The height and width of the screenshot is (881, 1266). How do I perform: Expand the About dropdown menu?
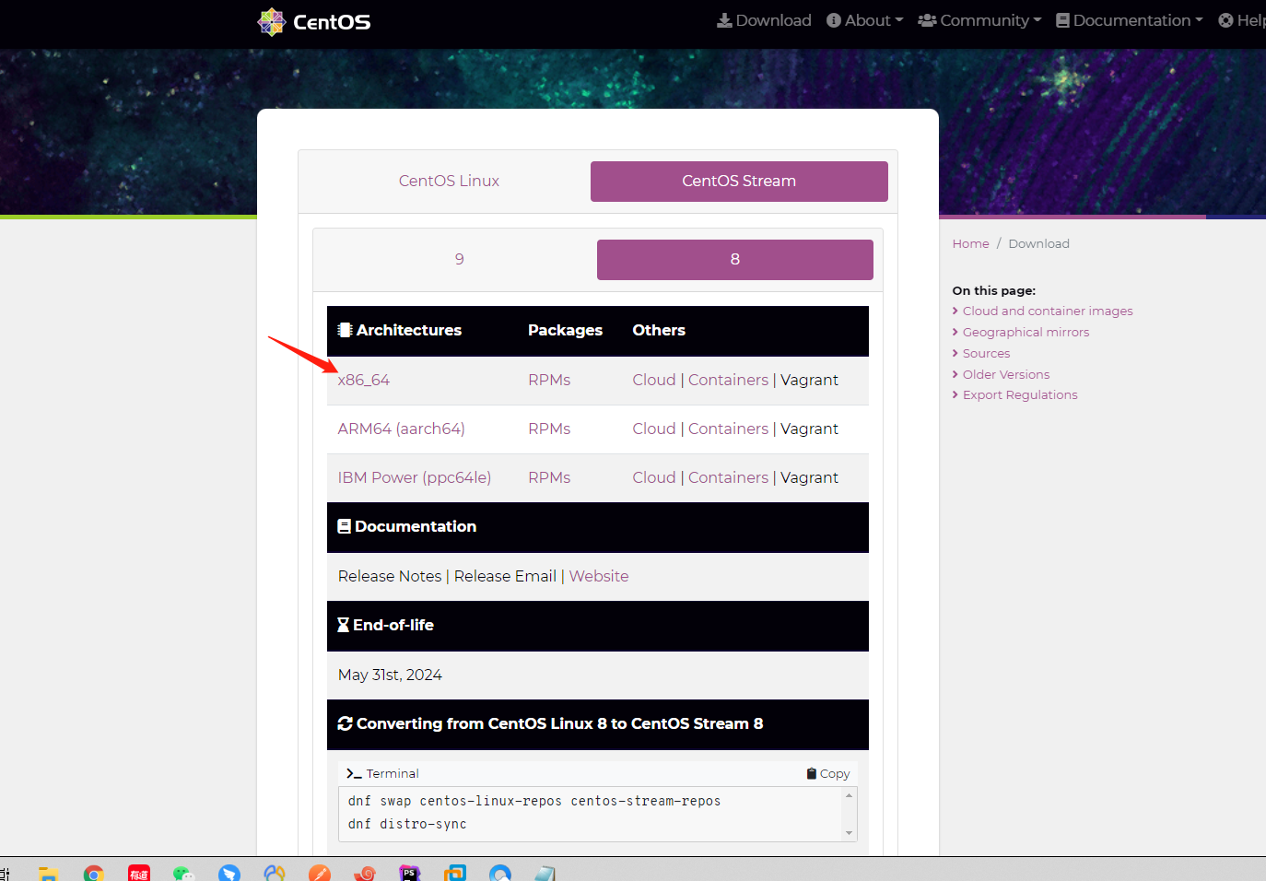864,20
